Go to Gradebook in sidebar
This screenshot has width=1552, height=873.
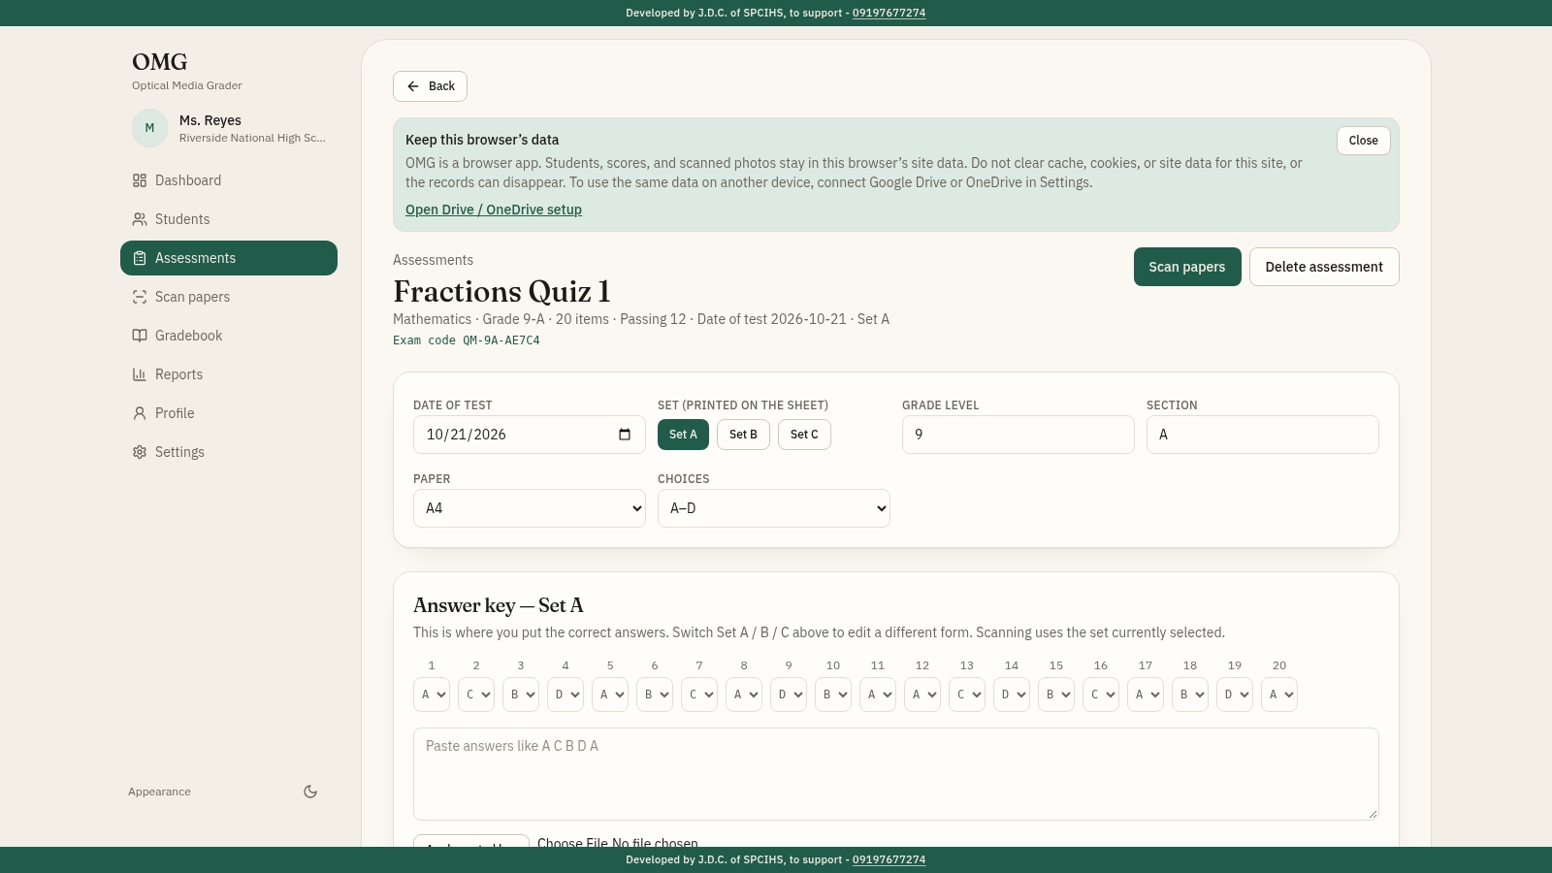(229, 336)
